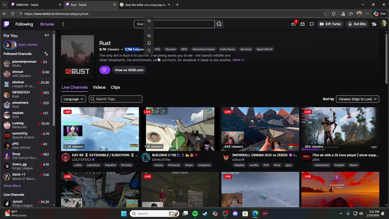Screen dimensions: 389x219
Task: Open the j3hlk stream thumbnail with 364 viewers
Action: point(340,129)
